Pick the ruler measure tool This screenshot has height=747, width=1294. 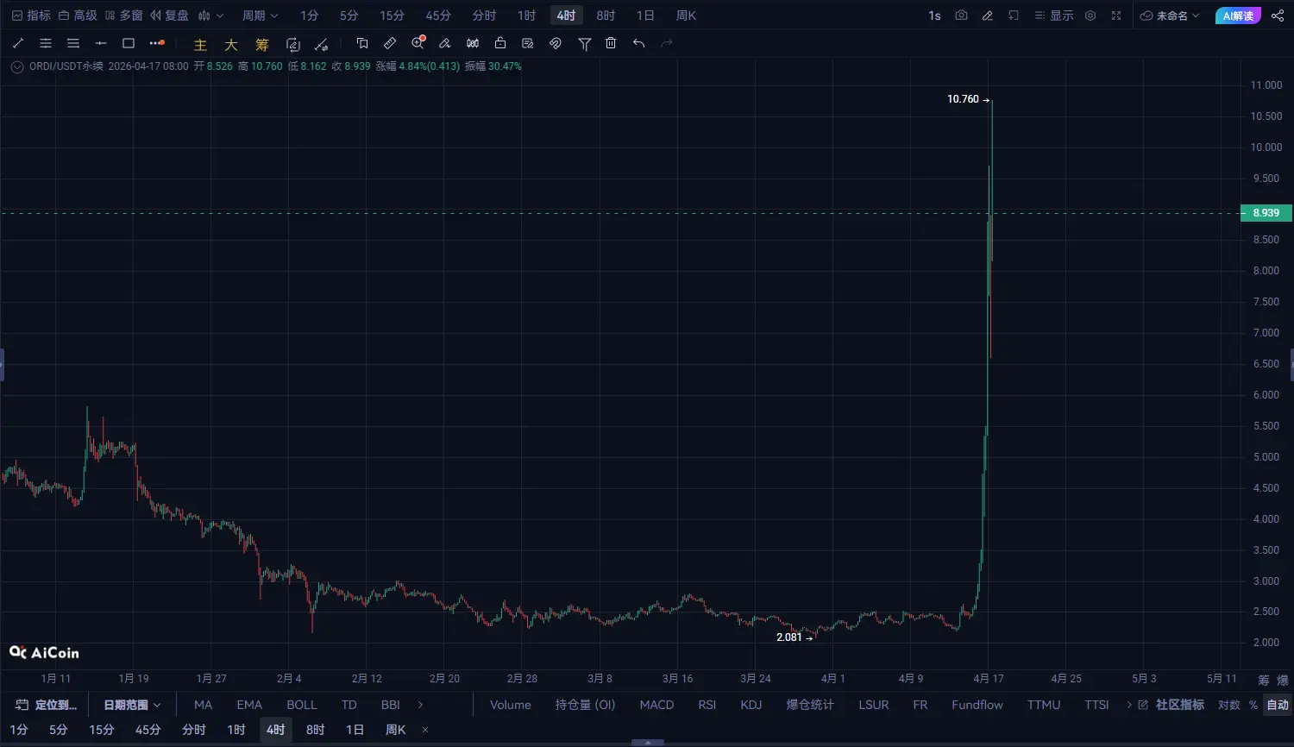click(x=390, y=43)
